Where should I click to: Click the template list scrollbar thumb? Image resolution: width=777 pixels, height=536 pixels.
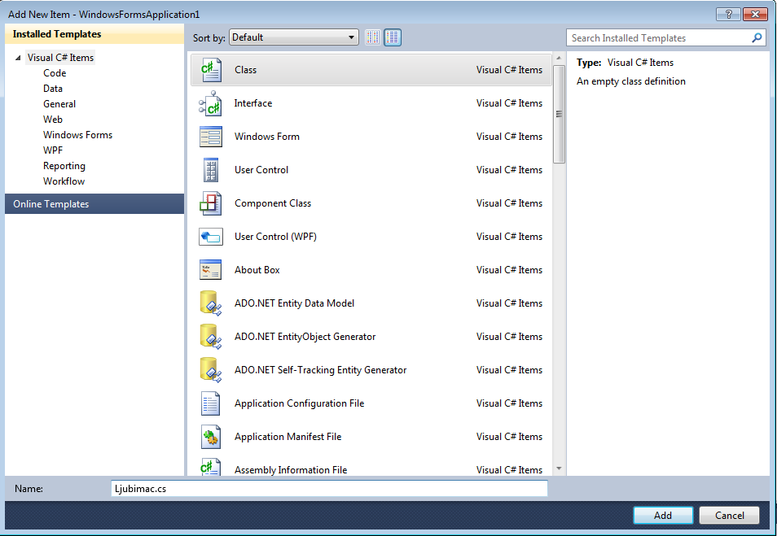point(559,114)
